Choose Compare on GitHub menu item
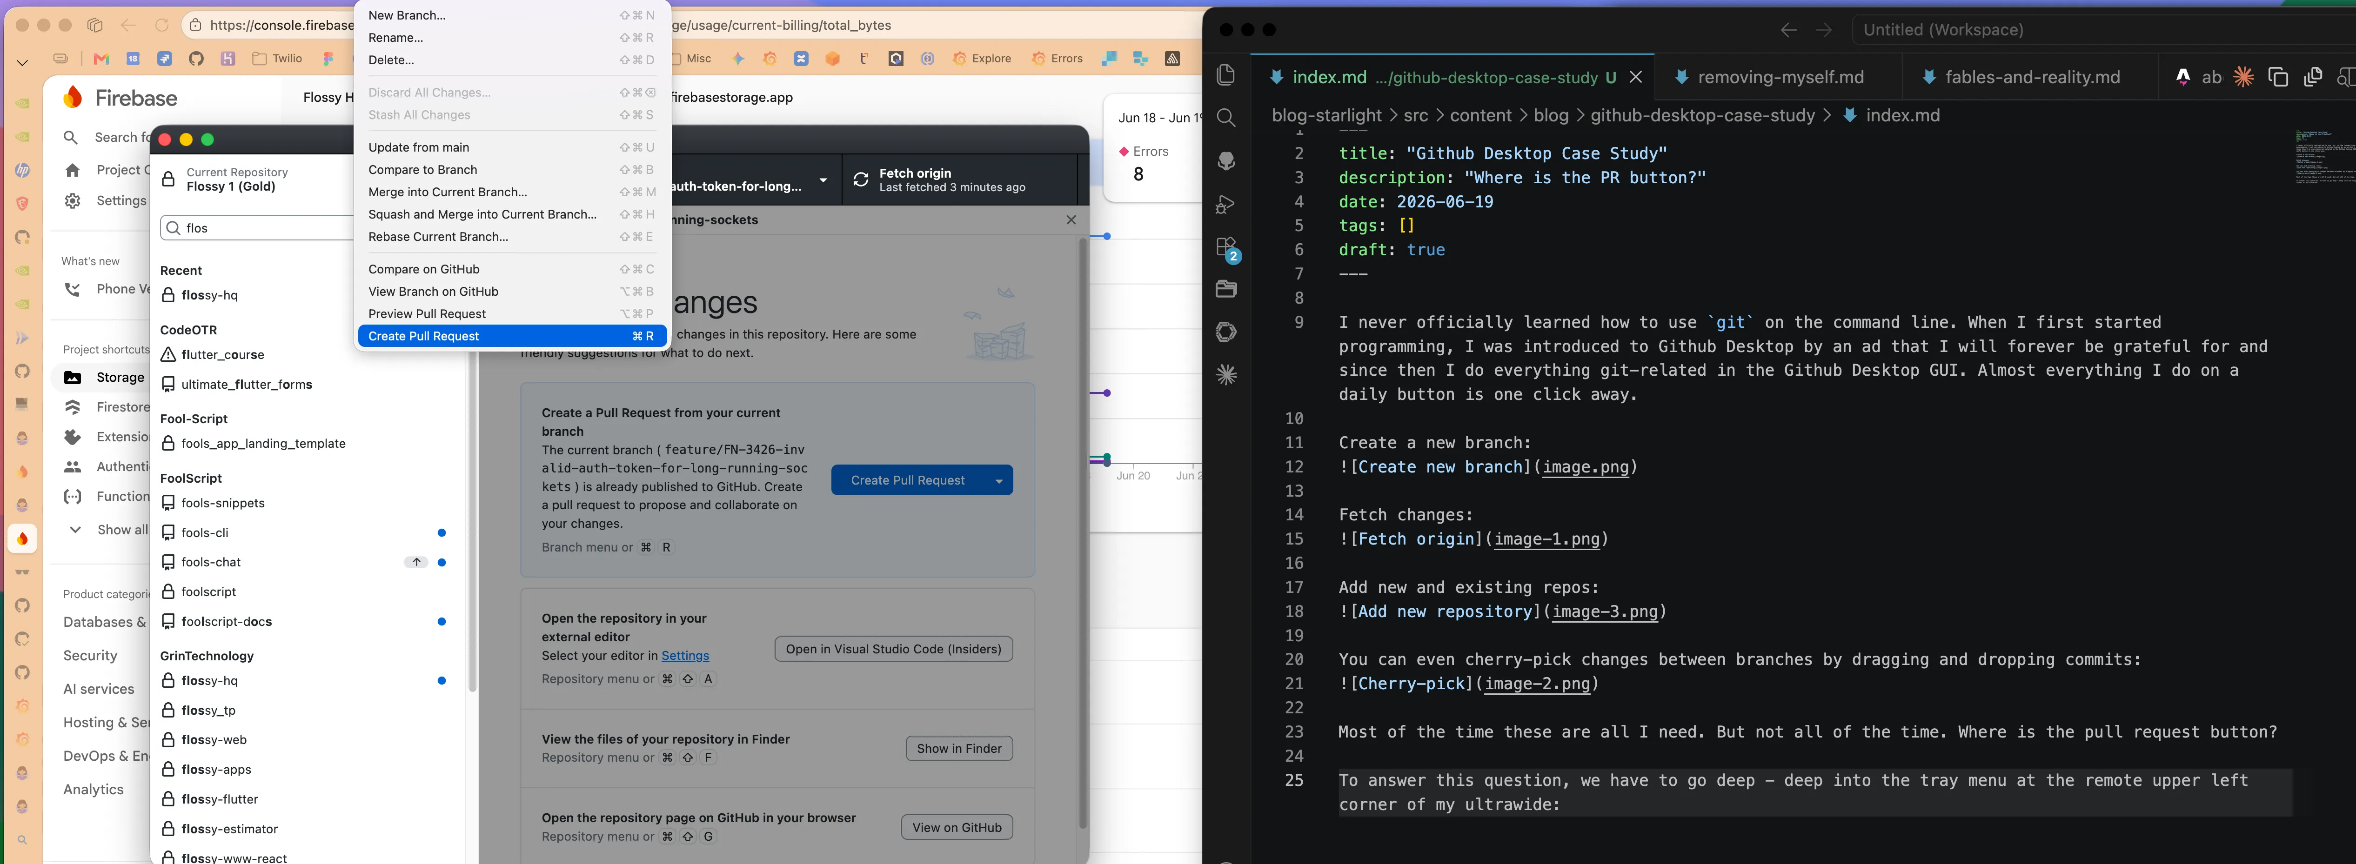Viewport: 2356px width, 864px height. pos(512,270)
